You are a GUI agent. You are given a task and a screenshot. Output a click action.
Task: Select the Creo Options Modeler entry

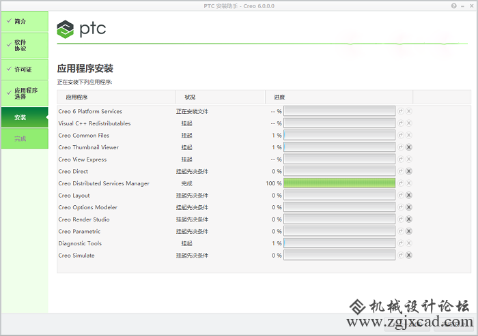coord(88,207)
